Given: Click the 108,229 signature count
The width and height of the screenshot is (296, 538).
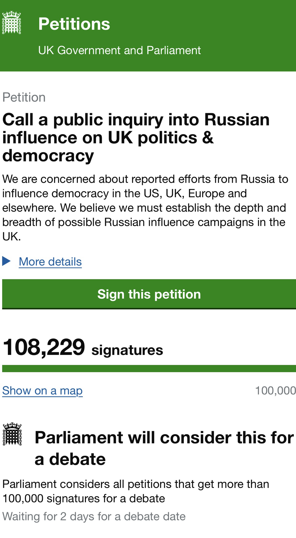Looking at the screenshot, I should tap(44, 347).
